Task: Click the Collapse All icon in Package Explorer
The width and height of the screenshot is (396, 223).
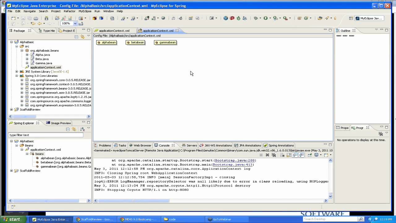Action: 76,37
